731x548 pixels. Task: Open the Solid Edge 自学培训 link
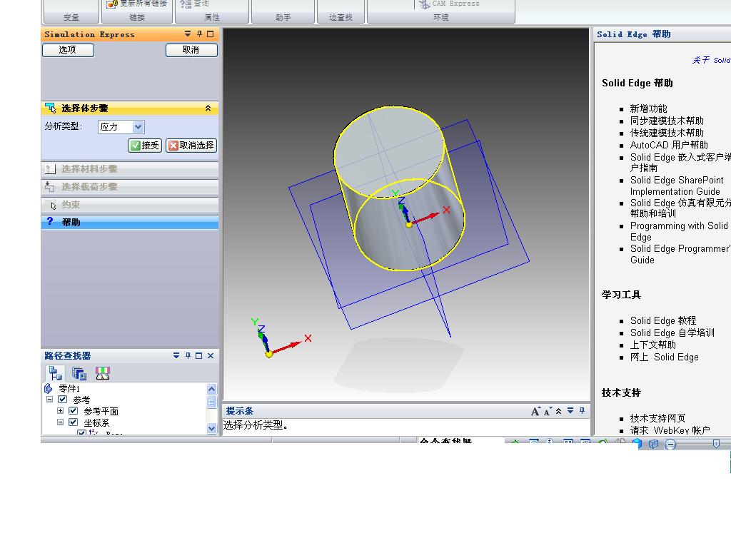[672, 333]
